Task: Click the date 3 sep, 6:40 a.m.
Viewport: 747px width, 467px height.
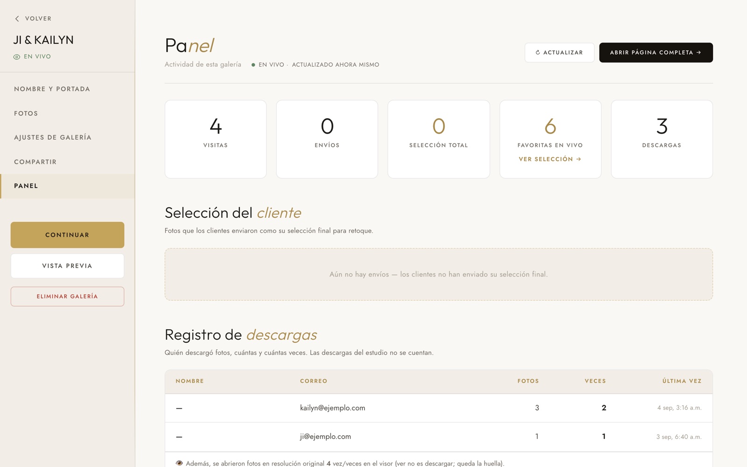Action: 679,437
